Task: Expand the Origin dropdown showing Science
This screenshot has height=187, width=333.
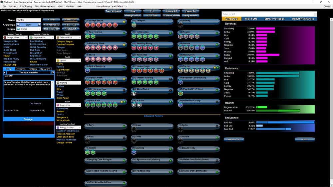Action: click(x=29, y=29)
